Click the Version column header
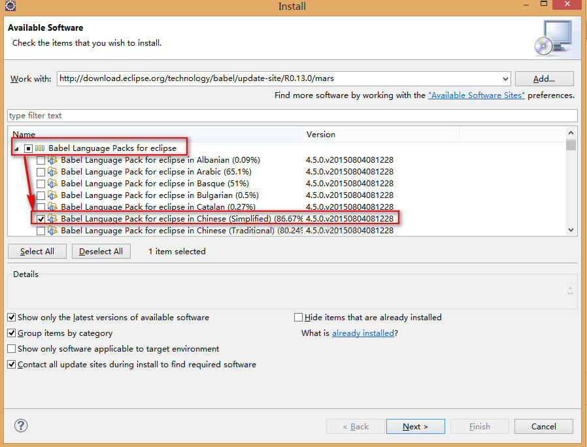This screenshot has width=587, height=447. (380, 135)
